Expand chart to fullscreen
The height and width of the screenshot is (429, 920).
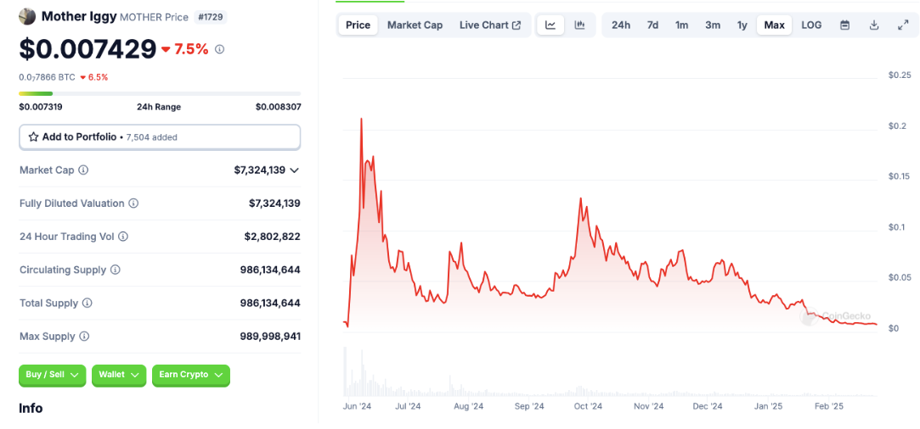point(903,25)
